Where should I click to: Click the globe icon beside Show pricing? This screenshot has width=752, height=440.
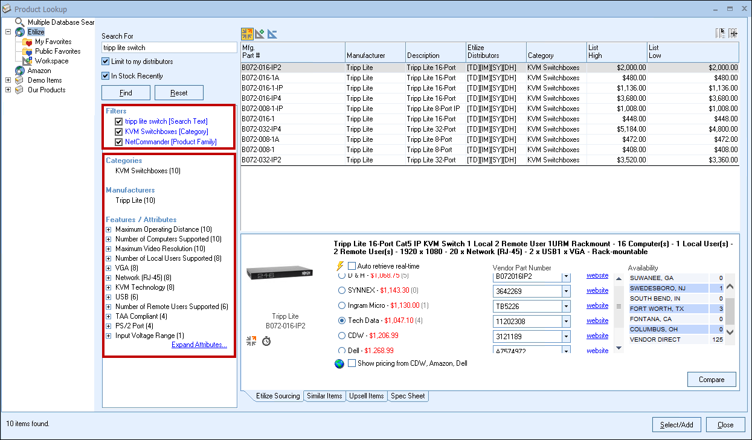click(339, 363)
